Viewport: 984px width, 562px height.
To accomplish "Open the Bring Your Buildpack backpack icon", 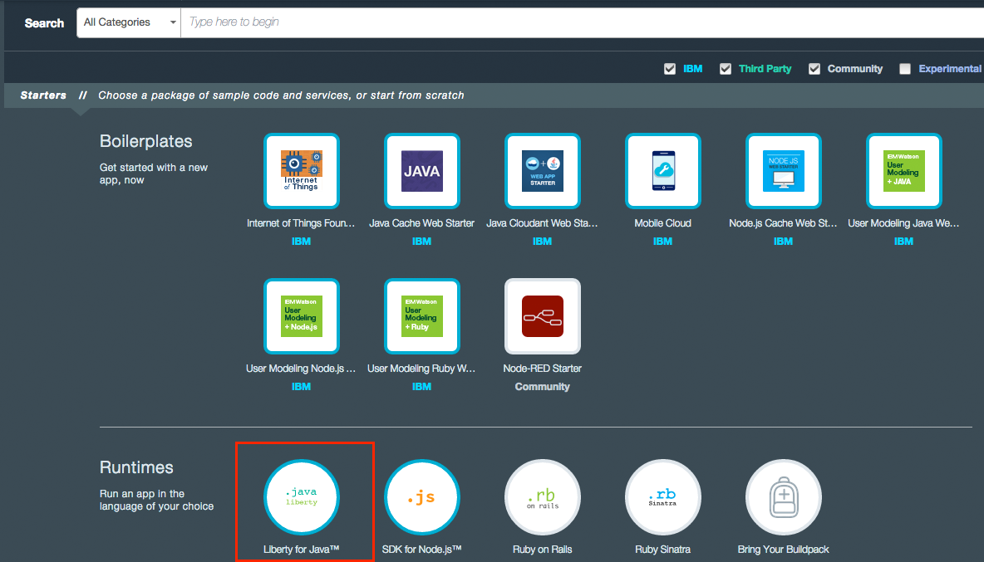I will pyautogui.click(x=783, y=497).
